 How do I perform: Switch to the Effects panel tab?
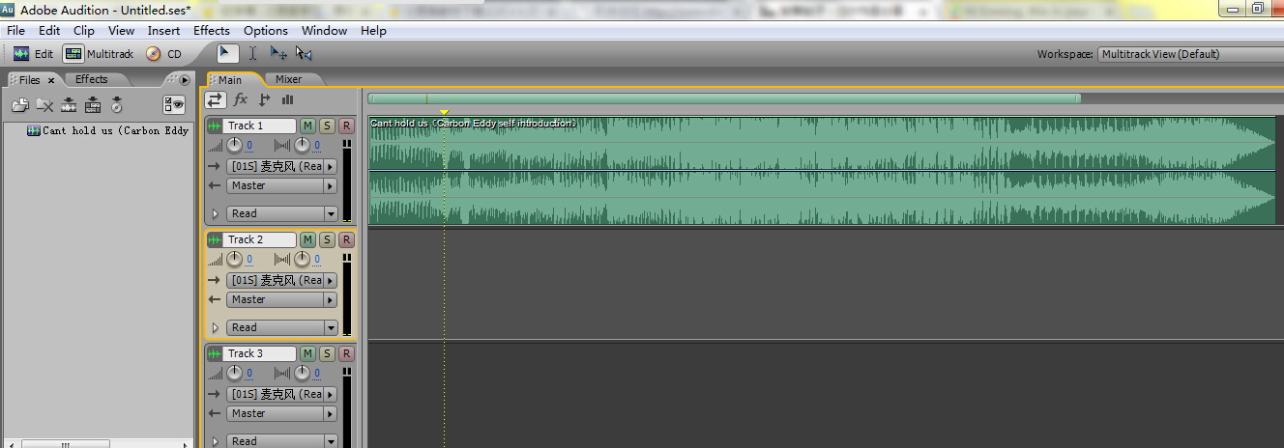point(92,79)
